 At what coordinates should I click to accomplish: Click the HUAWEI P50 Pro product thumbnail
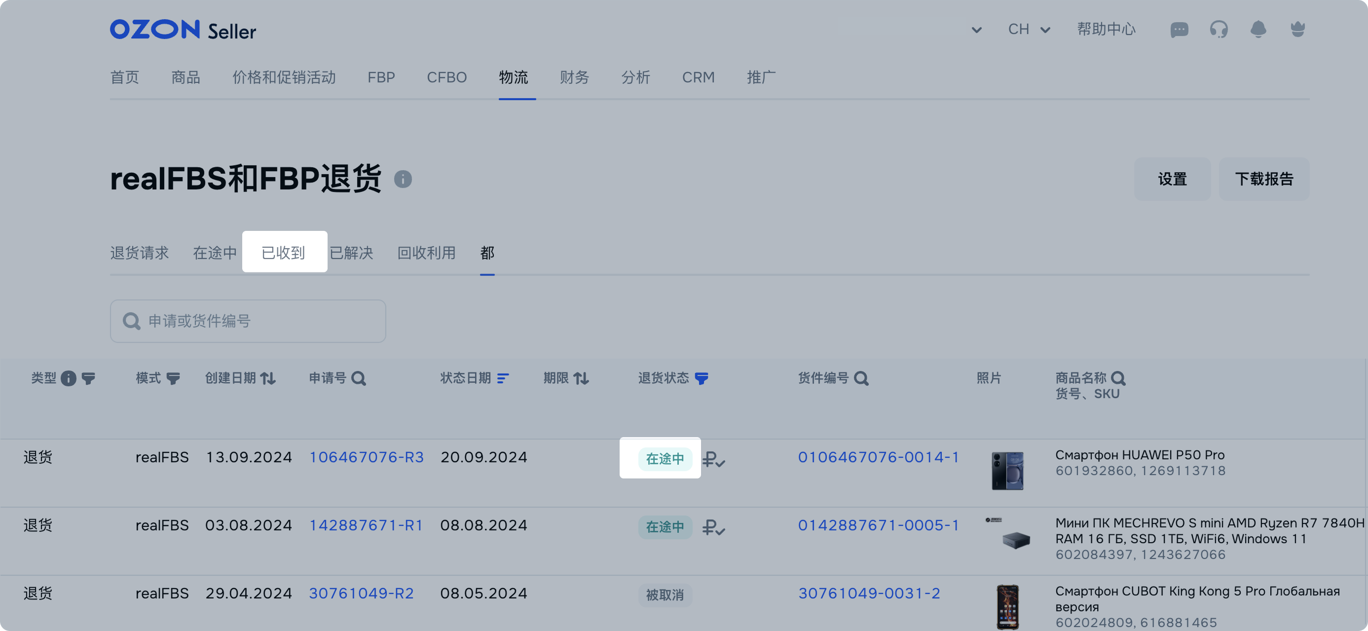[1007, 471]
